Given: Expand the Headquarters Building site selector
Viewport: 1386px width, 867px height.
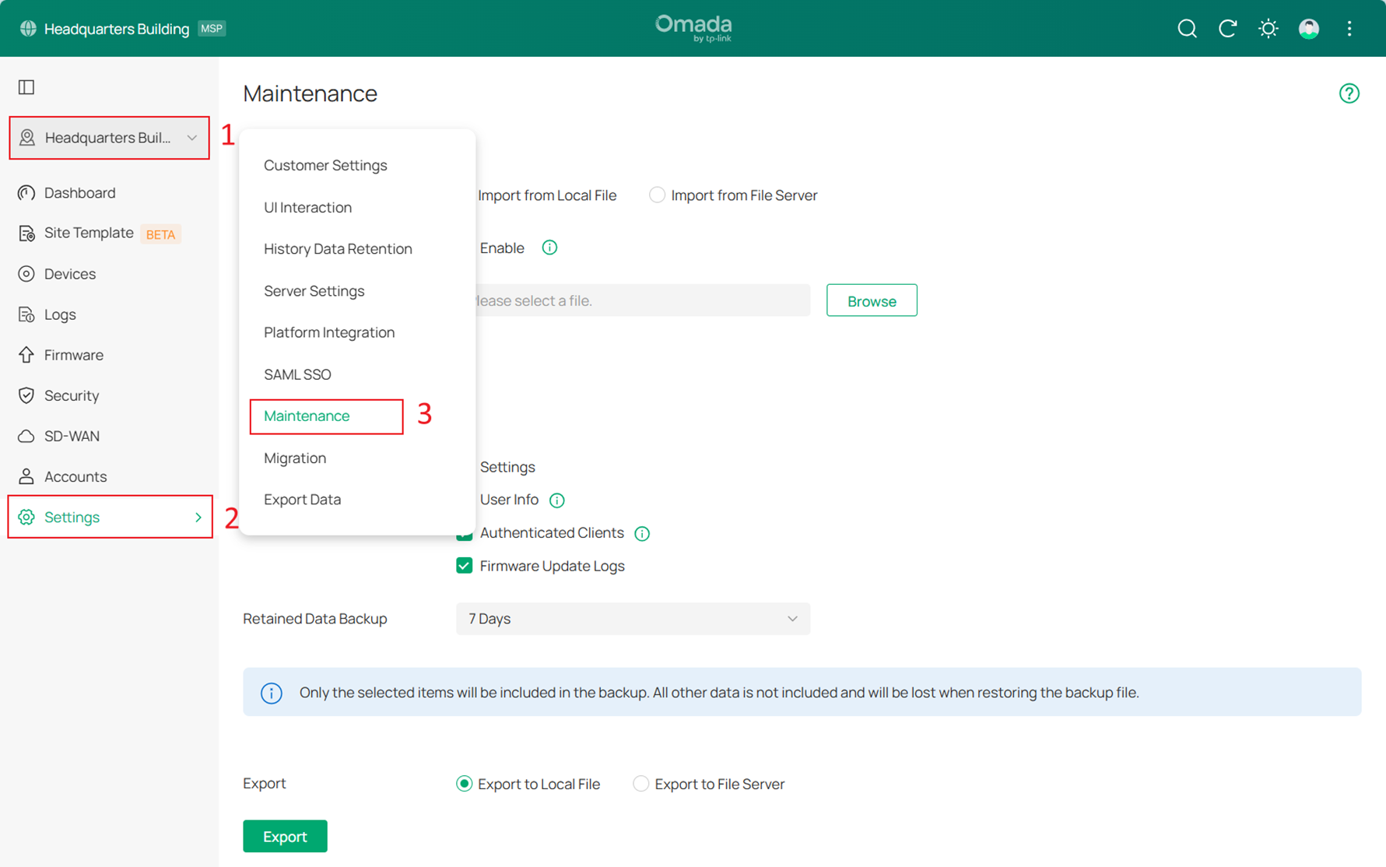Looking at the screenshot, I should click(109, 138).
